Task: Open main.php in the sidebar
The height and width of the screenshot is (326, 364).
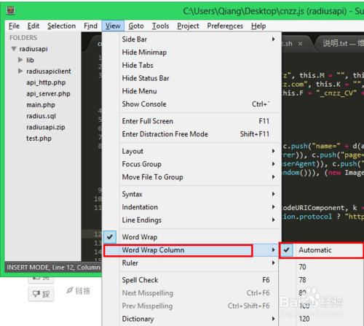Action: tap(41, 105)
